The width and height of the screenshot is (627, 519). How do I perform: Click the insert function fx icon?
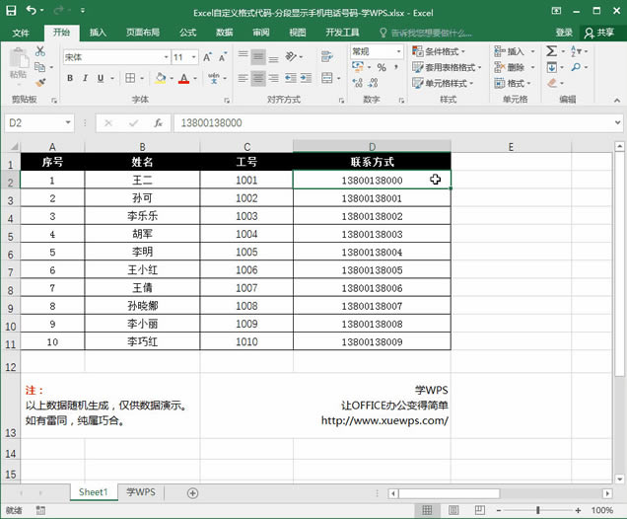(x=158, y=123)
